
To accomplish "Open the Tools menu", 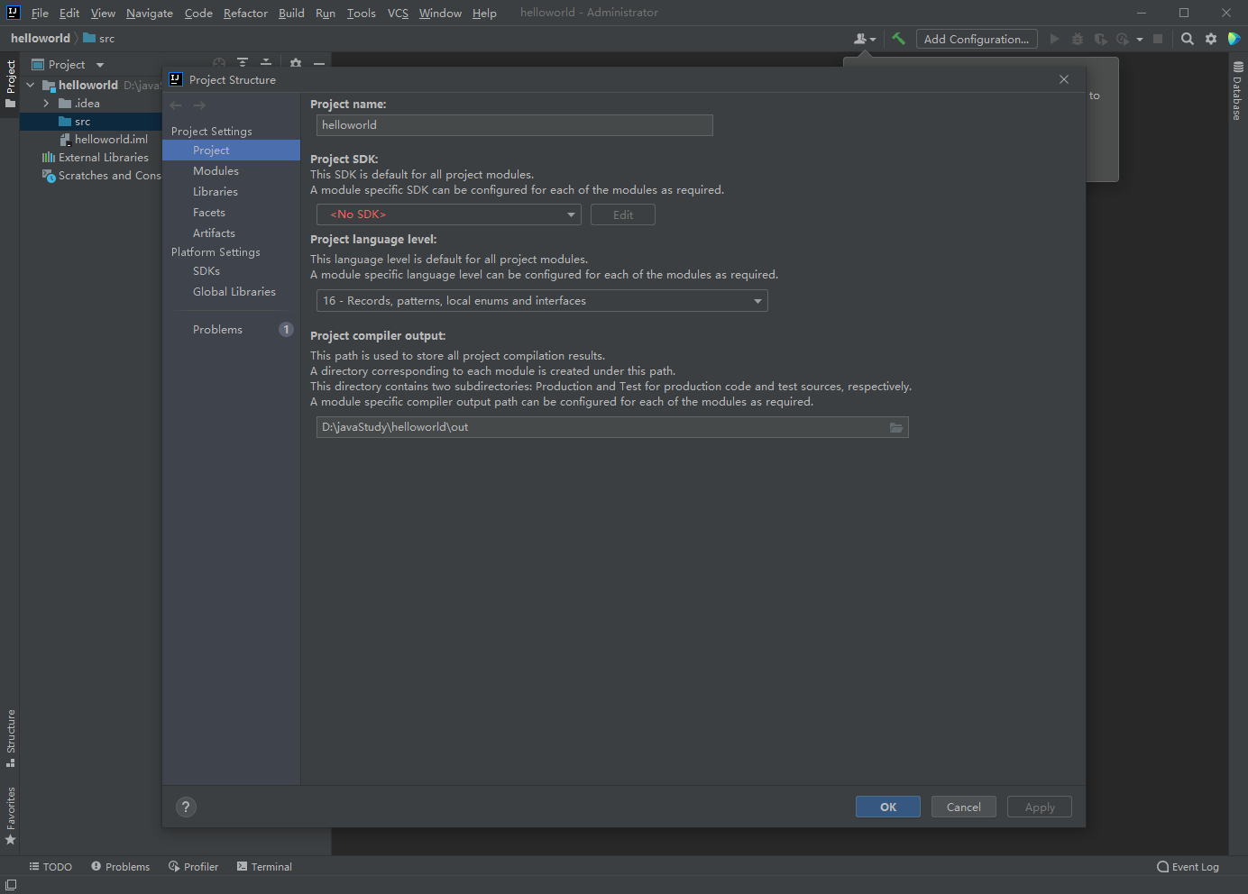I will [x=362, y=13].
